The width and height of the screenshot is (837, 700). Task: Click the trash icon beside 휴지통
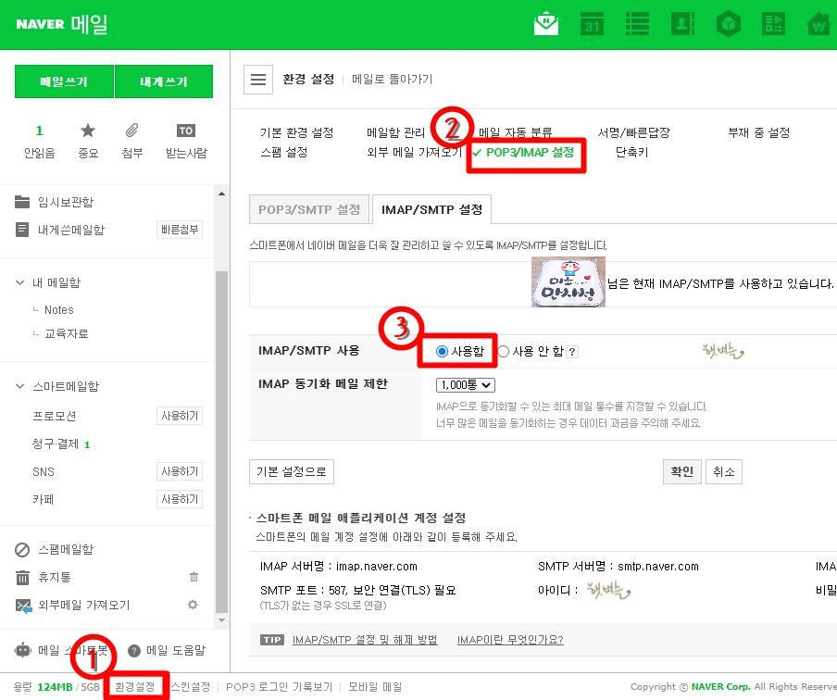[x=194, y=576]
